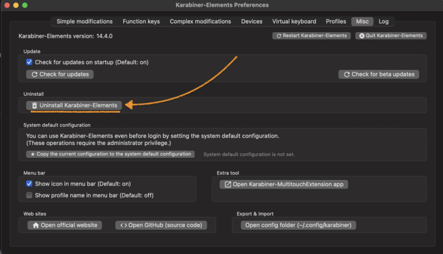Open the Complex modifications tab
This screenshot has height=254, width=443.
point(200,22)
